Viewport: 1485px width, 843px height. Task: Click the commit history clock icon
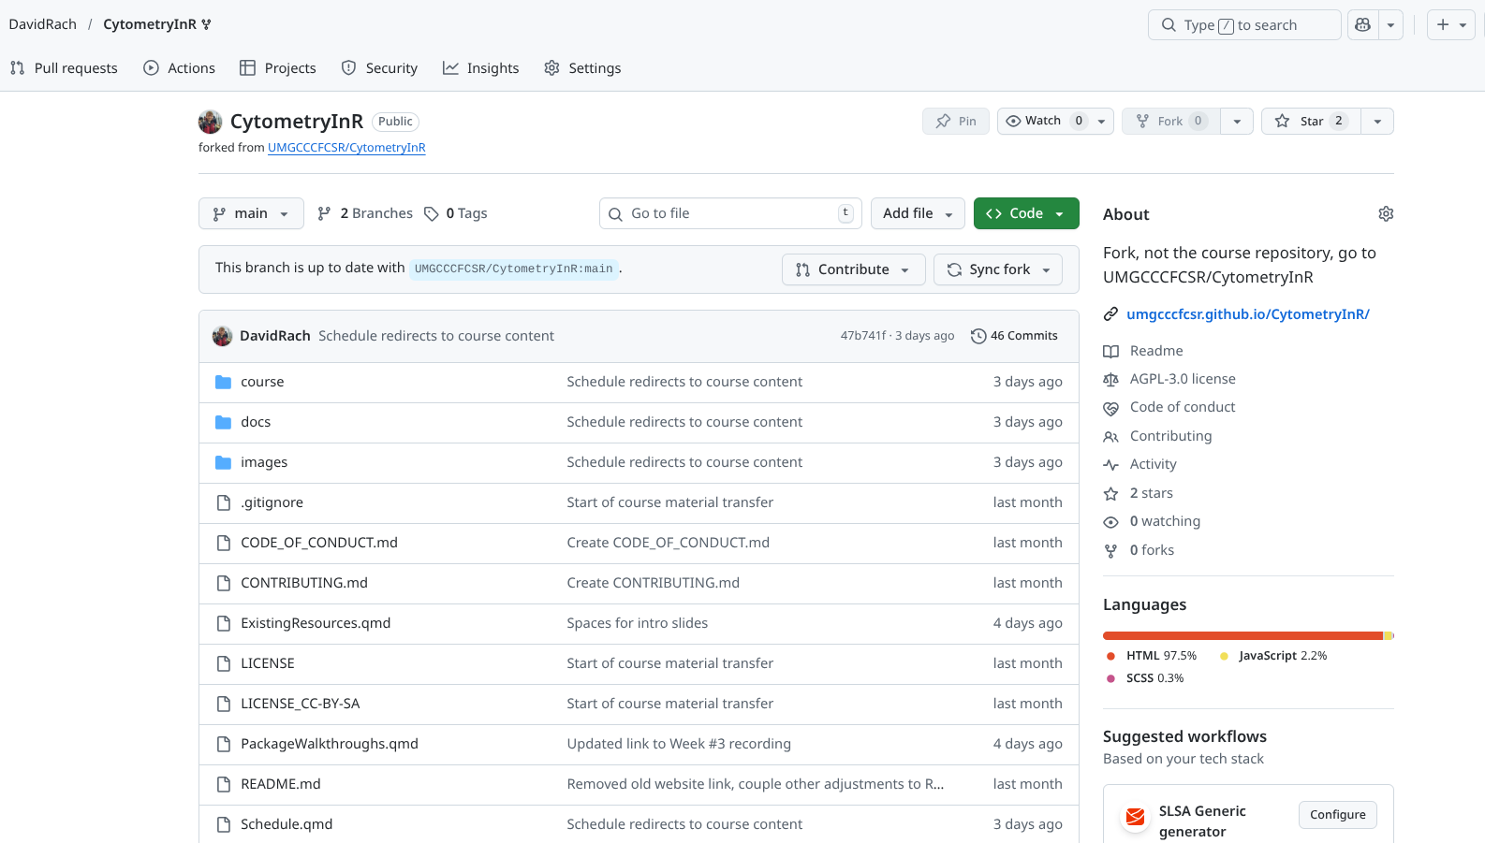978,336
